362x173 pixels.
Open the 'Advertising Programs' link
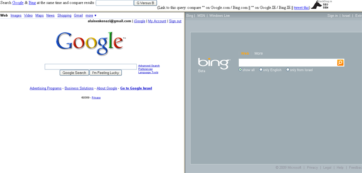coord(45,88)
